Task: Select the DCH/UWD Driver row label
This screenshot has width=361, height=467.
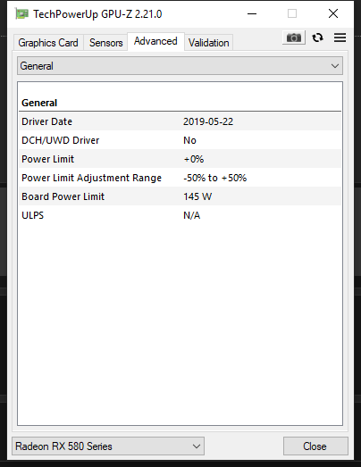Action: (60, 140)
